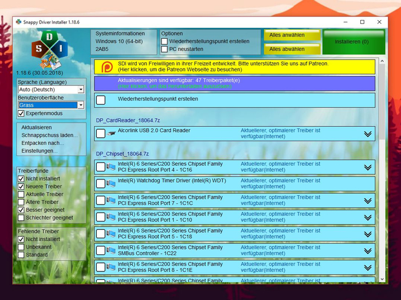
Task: Select checkbox for Root Port 1 - 1C10
Action: [101, 217]
